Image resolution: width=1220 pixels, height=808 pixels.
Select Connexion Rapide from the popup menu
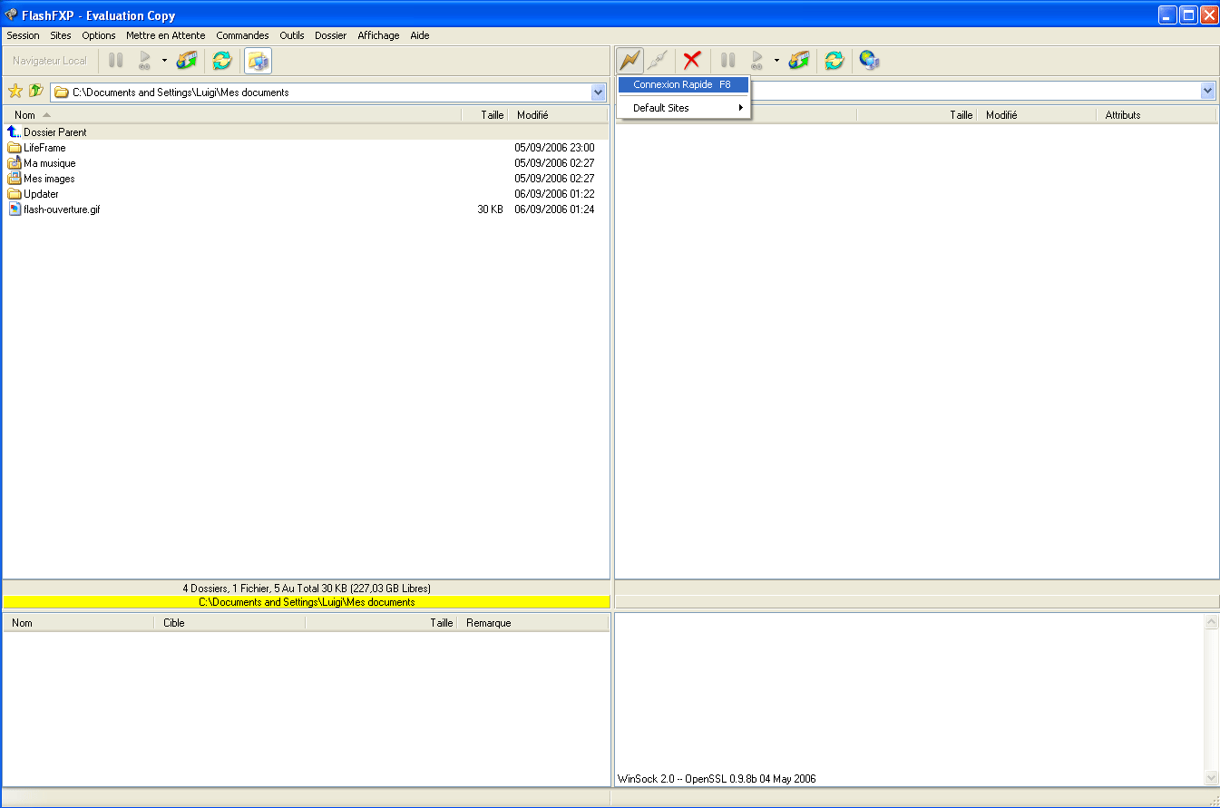683,84
